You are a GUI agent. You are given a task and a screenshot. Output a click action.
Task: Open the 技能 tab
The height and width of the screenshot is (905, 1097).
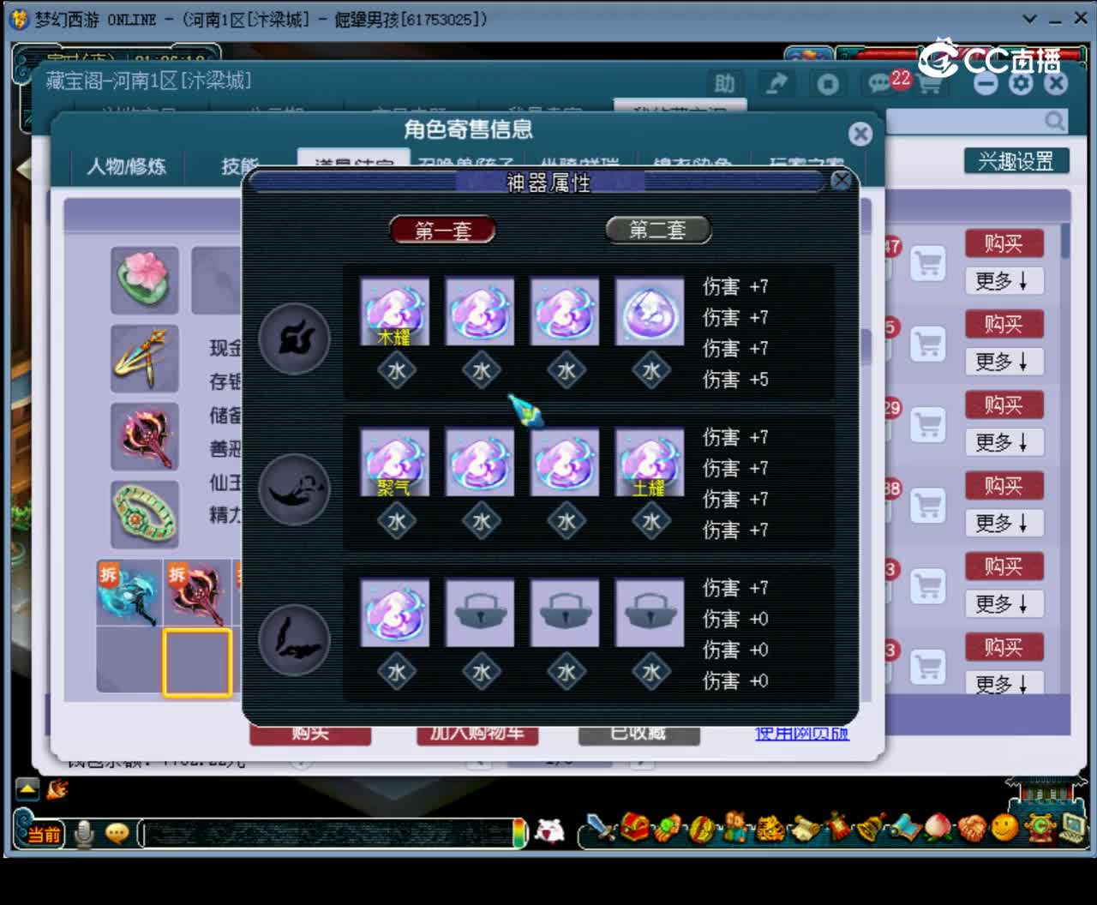pyautogui.click(x=240, y=166)
